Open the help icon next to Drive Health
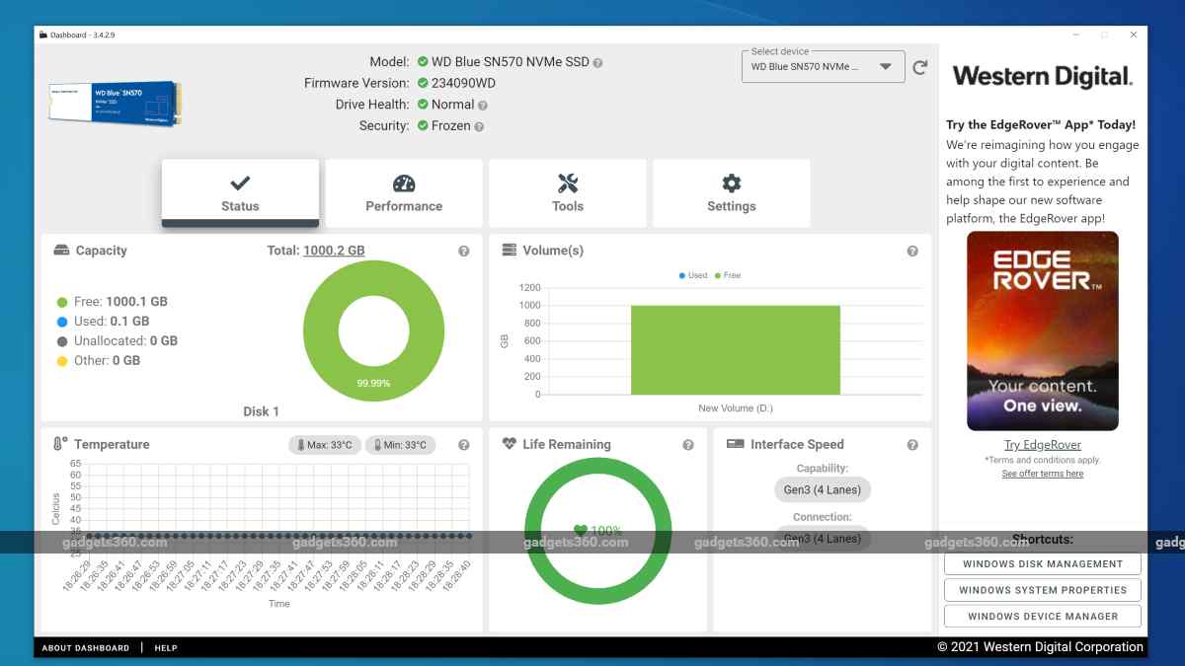 pyautogui.click(x=483, y=105)
